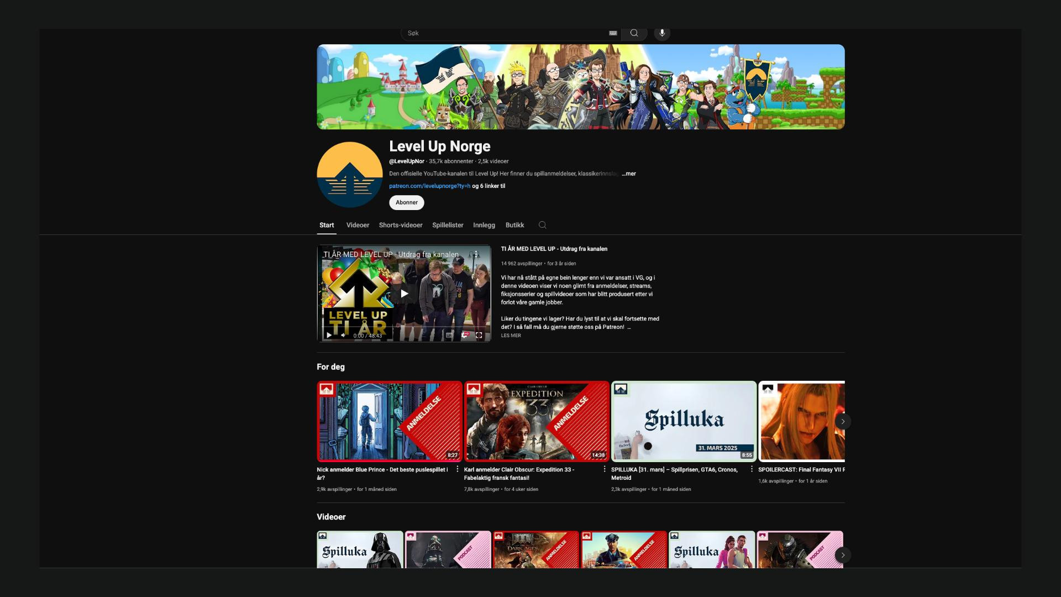Open Blue Prince review thumbnail

point(390,421)
